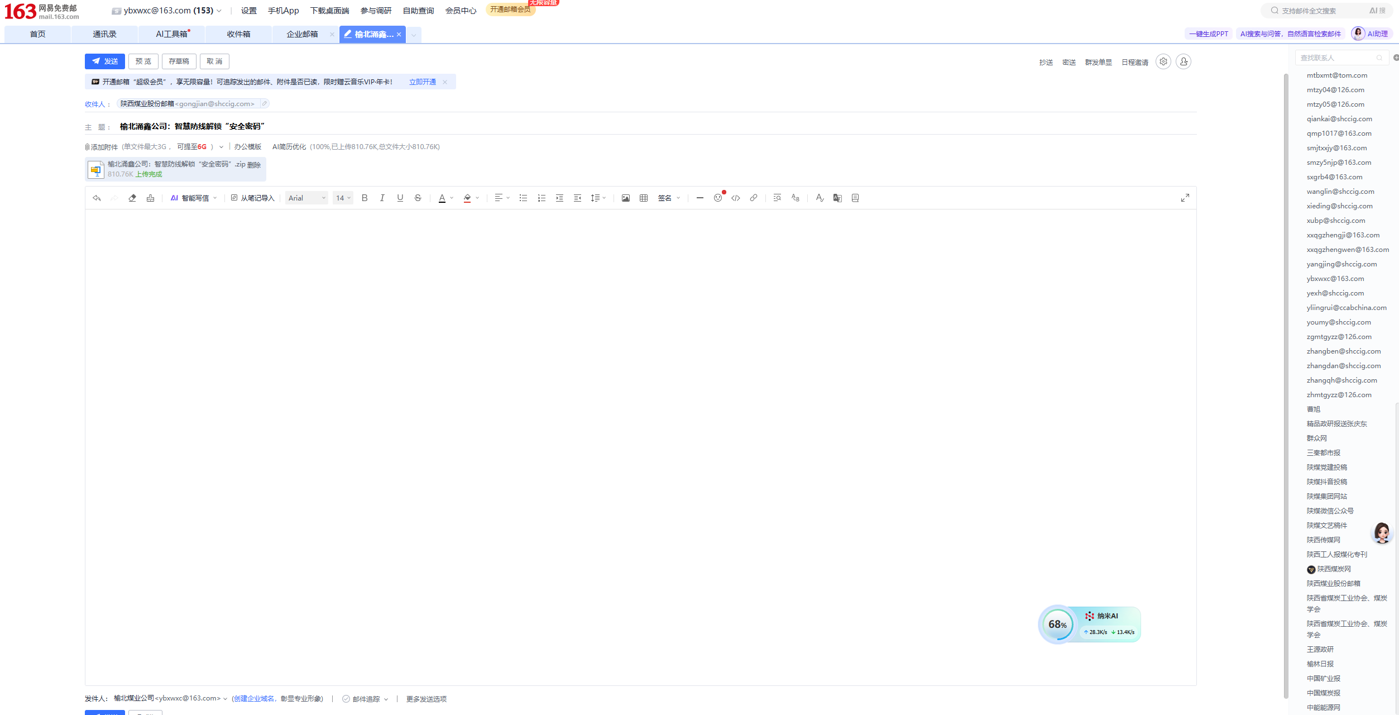Insert a table with the table icon
1399x715 pixels.
(643, 198)
